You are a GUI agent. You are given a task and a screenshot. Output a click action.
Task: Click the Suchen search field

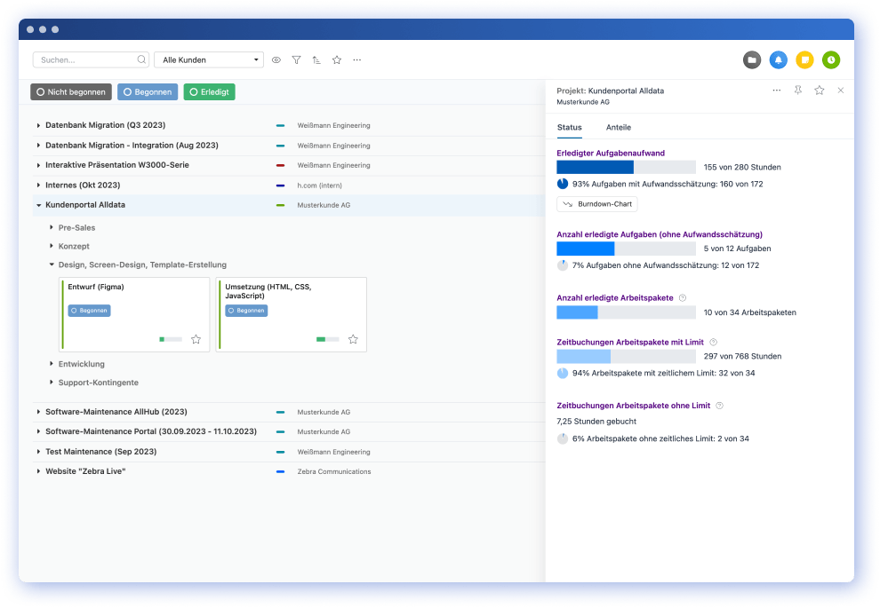click(x=90, y=60)
